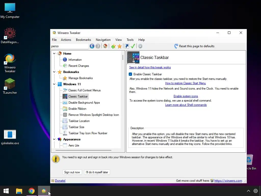
Task: Click the Back navigation arrow in toolbar
Action: [92, 46]
